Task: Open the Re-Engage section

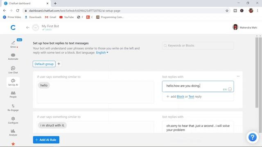Action: point(13,108)
